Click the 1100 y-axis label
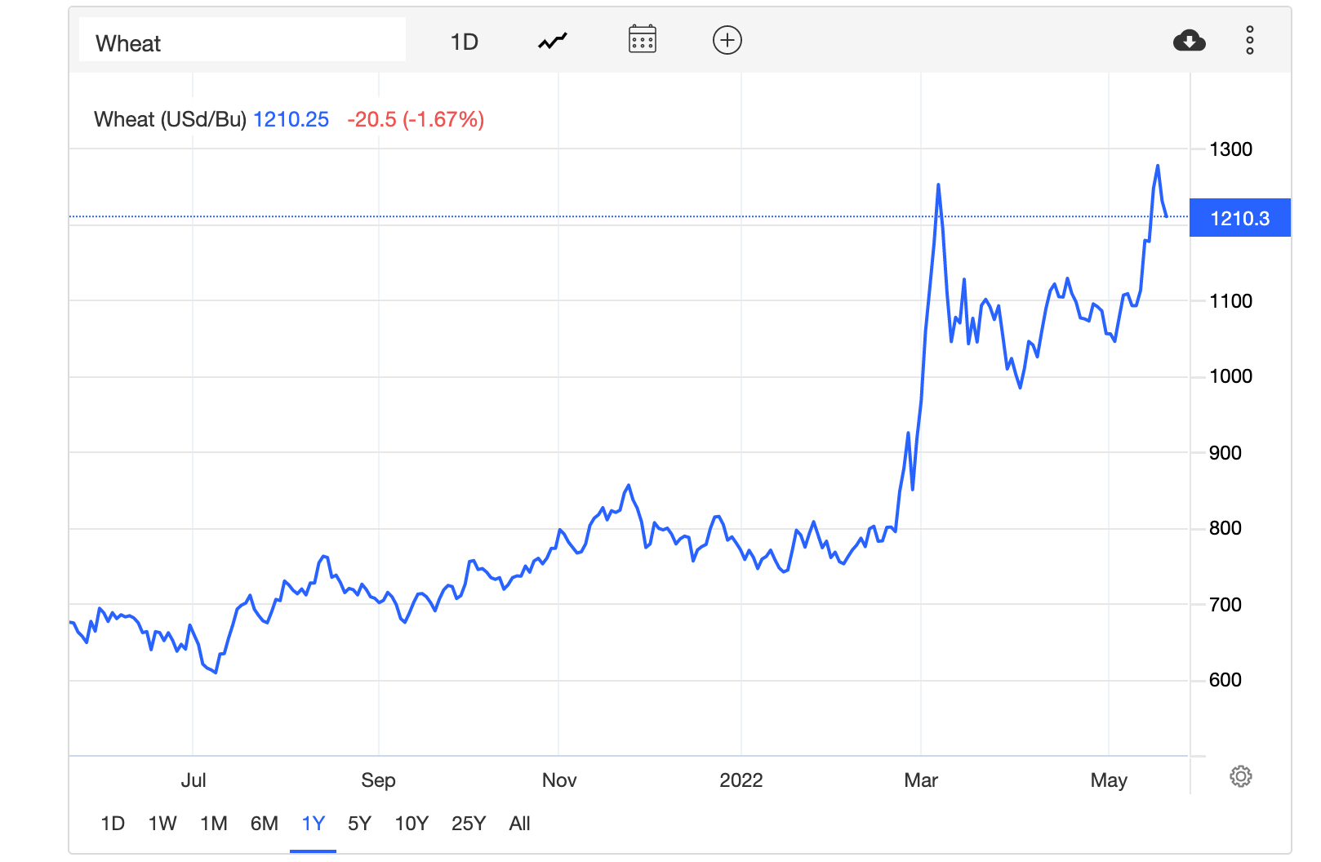The width and height of the screenshot is (1321, 862). coord(1230,301)
